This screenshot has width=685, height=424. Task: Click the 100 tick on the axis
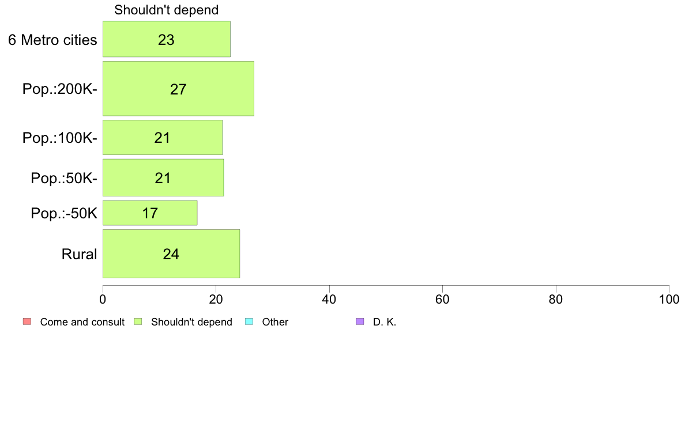pyautogui.click(x=669, y=299)
